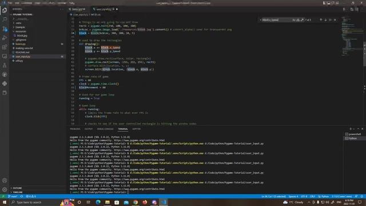
Task: Open the Windows Start menu
Action: point(5,202)
